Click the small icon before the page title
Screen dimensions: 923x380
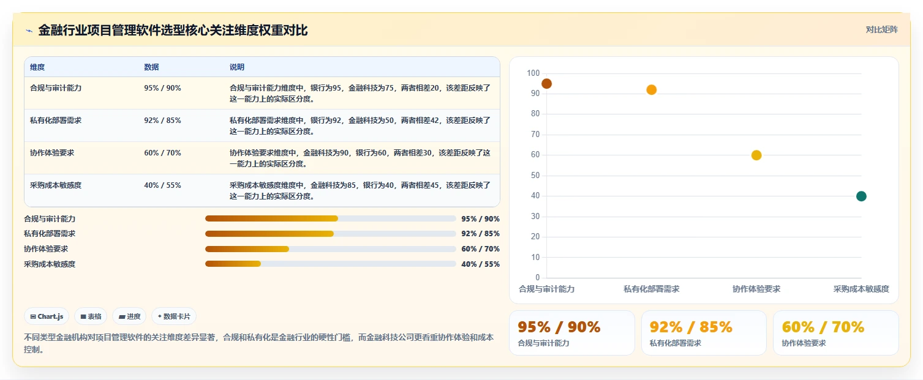click(29, 31)
